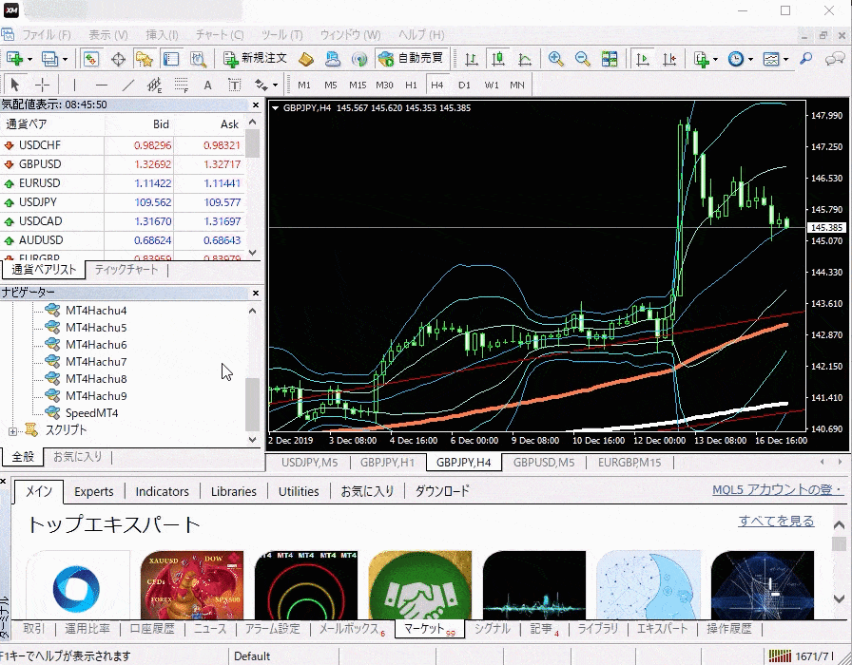Zoom in on the chart
This screenshot has width=852, height=665.
pos(555,59)
